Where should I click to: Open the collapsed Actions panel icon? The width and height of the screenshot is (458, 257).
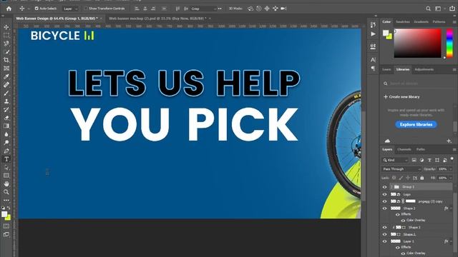pos(373,34)
